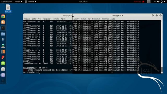Click the power status icon
Screen dimensions: 167x94
point(162,2)
